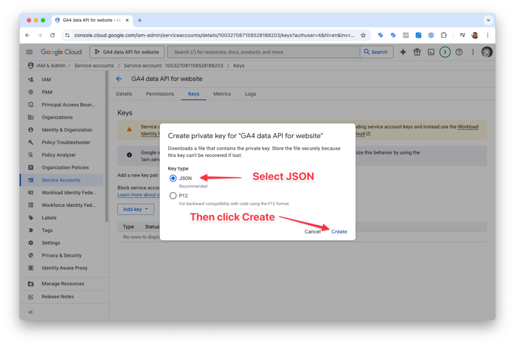Image resolution: width=515 pixels, height=346 pixels.
Task: Cancel the create private key dialog
Action: 312,232
